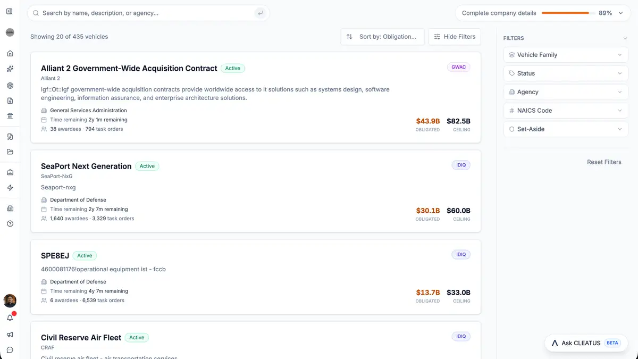Expand Complete company details chevron
Screen dimensions: 638x359
click(x=620, y=13)
